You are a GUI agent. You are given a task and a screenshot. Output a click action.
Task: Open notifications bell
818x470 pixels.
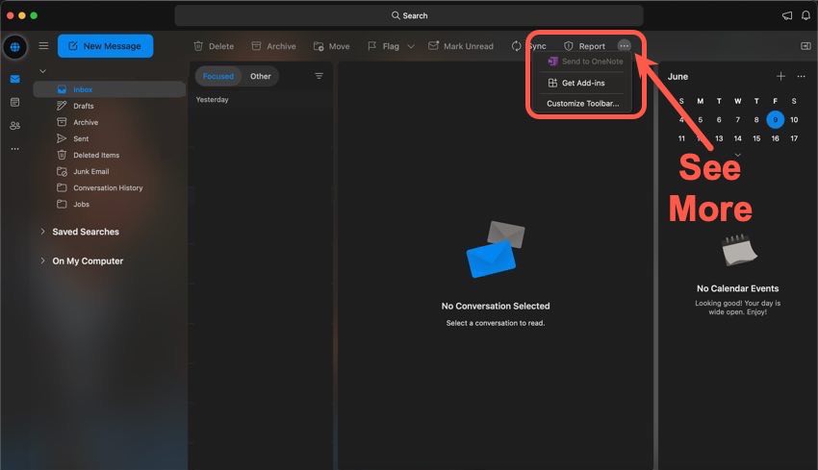click(x=806, y=15)
